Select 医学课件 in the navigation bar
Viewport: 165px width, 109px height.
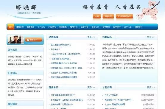117,27
